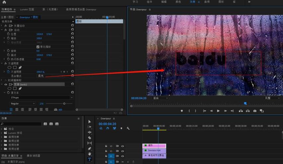
Task: Open the 媒体浏览器 tab
Action: point(34,155)
